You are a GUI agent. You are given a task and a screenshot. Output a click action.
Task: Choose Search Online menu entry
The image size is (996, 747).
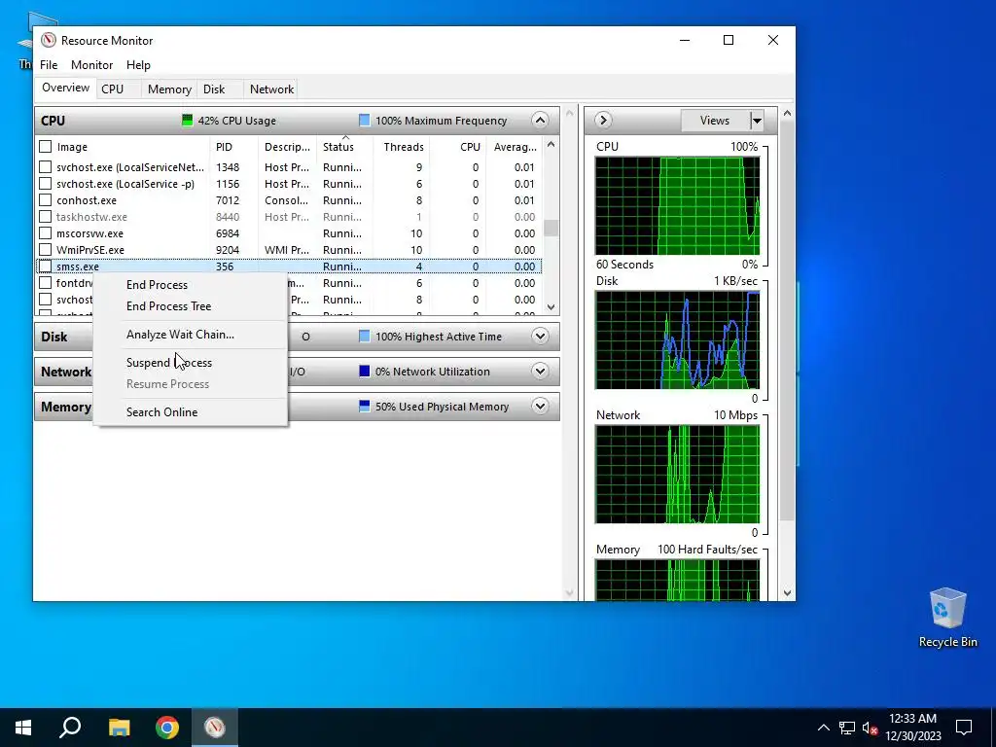162,412
